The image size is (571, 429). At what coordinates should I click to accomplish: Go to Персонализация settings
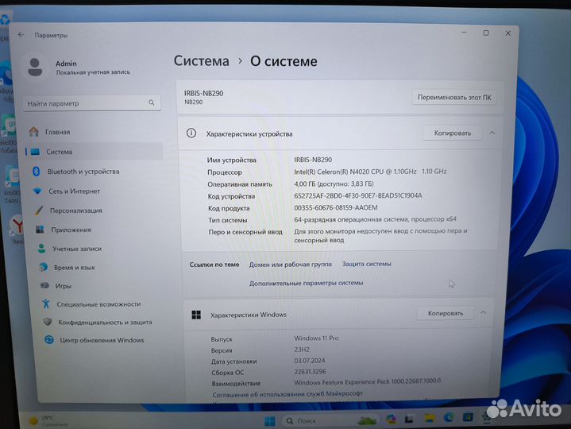coord(75,211)
